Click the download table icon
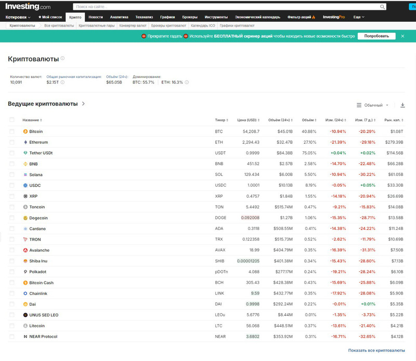The width and height of the screenshot is (416, 361). pos(402,105)
